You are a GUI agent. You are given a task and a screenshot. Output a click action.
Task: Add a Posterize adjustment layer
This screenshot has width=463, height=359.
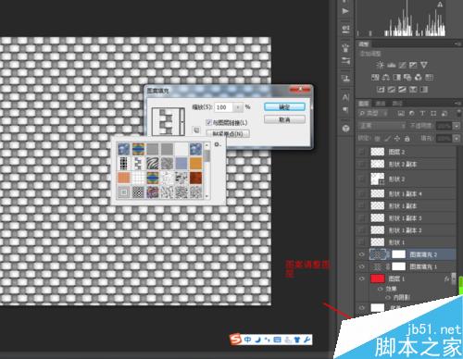tap(392, 90)
